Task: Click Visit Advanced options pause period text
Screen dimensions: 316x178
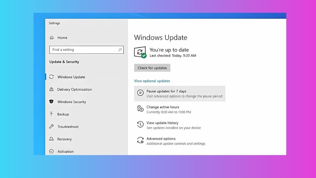Action: (x=184, y=96)
